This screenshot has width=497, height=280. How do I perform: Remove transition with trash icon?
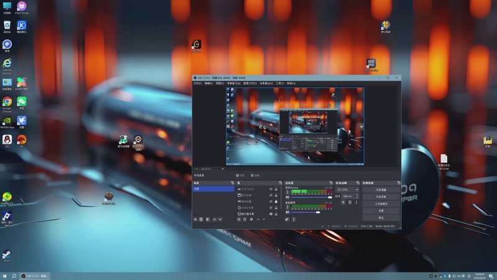350,203
